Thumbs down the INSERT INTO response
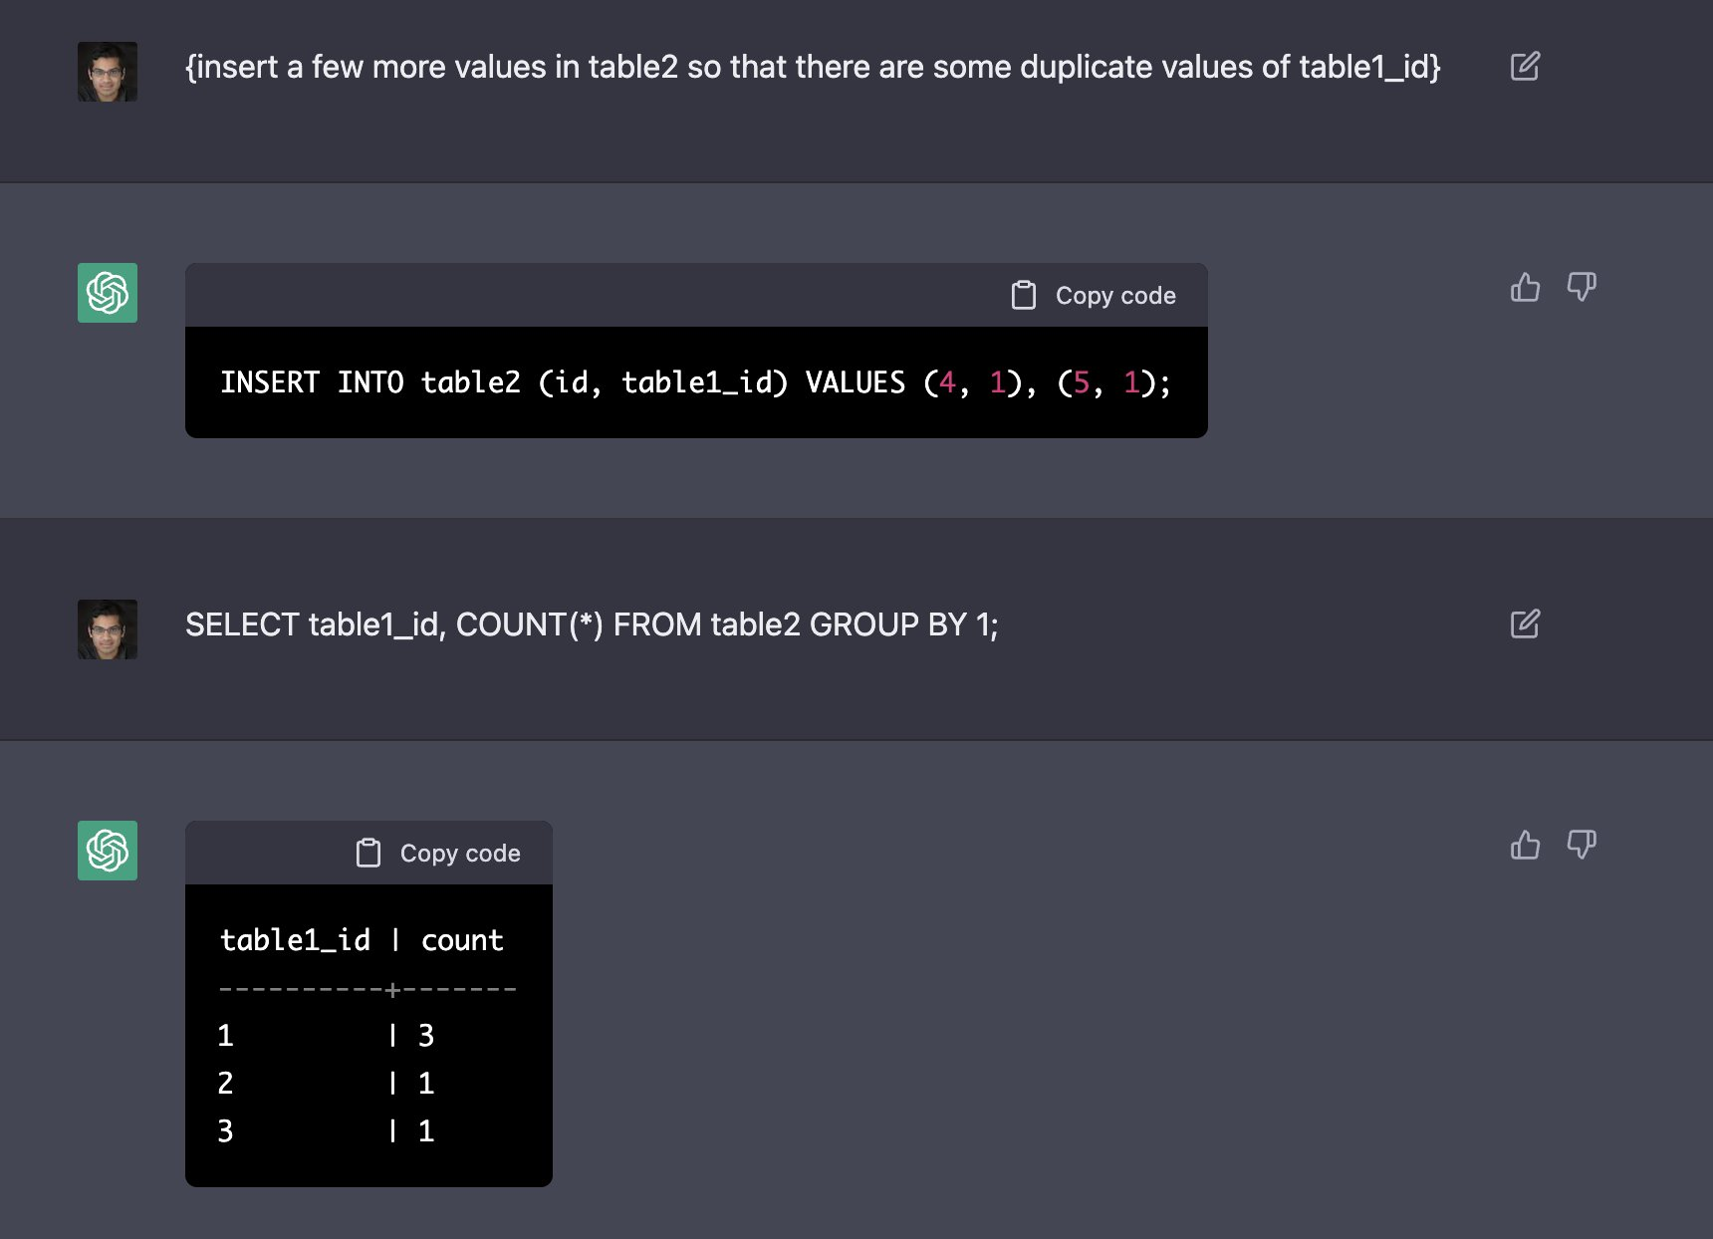Image resolution: width=1713 pixels, height=1239 pixels. (x=1582, y=287)
